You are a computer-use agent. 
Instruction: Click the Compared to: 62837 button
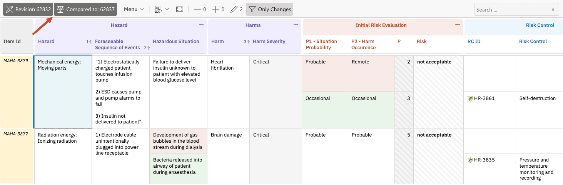(85, 9)
